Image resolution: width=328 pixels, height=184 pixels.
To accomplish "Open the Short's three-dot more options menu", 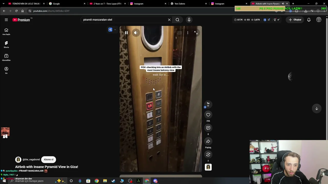I will click(188, 33).
